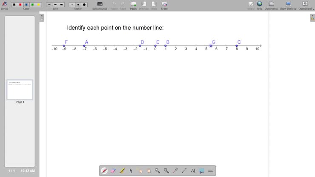Viewport: 315px width, 177px height.
Task: Click point A on the number line
Action: (84, 46)
